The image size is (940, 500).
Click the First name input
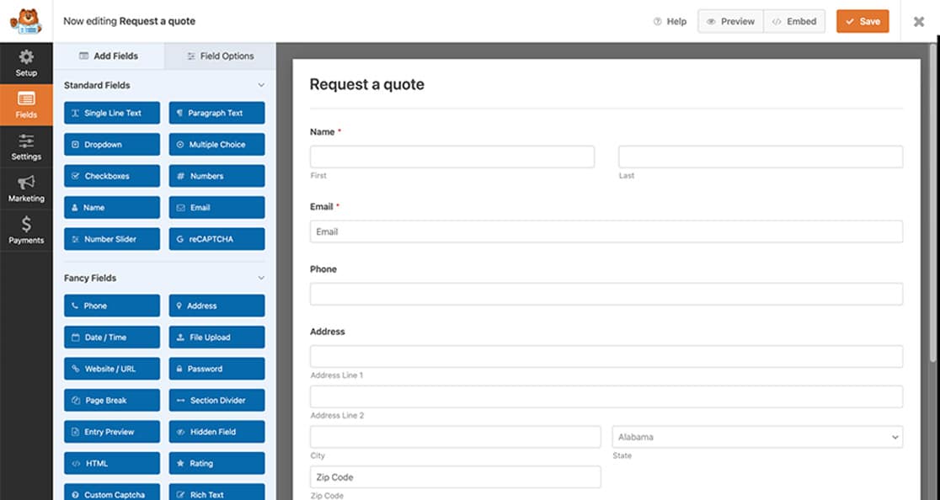(452, 157)
